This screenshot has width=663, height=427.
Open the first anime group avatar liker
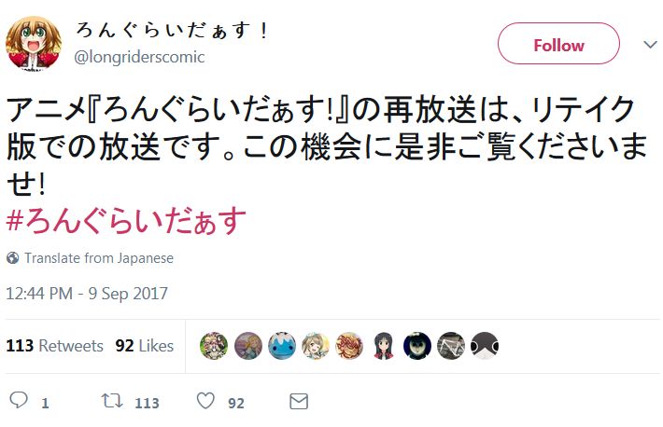214,346
